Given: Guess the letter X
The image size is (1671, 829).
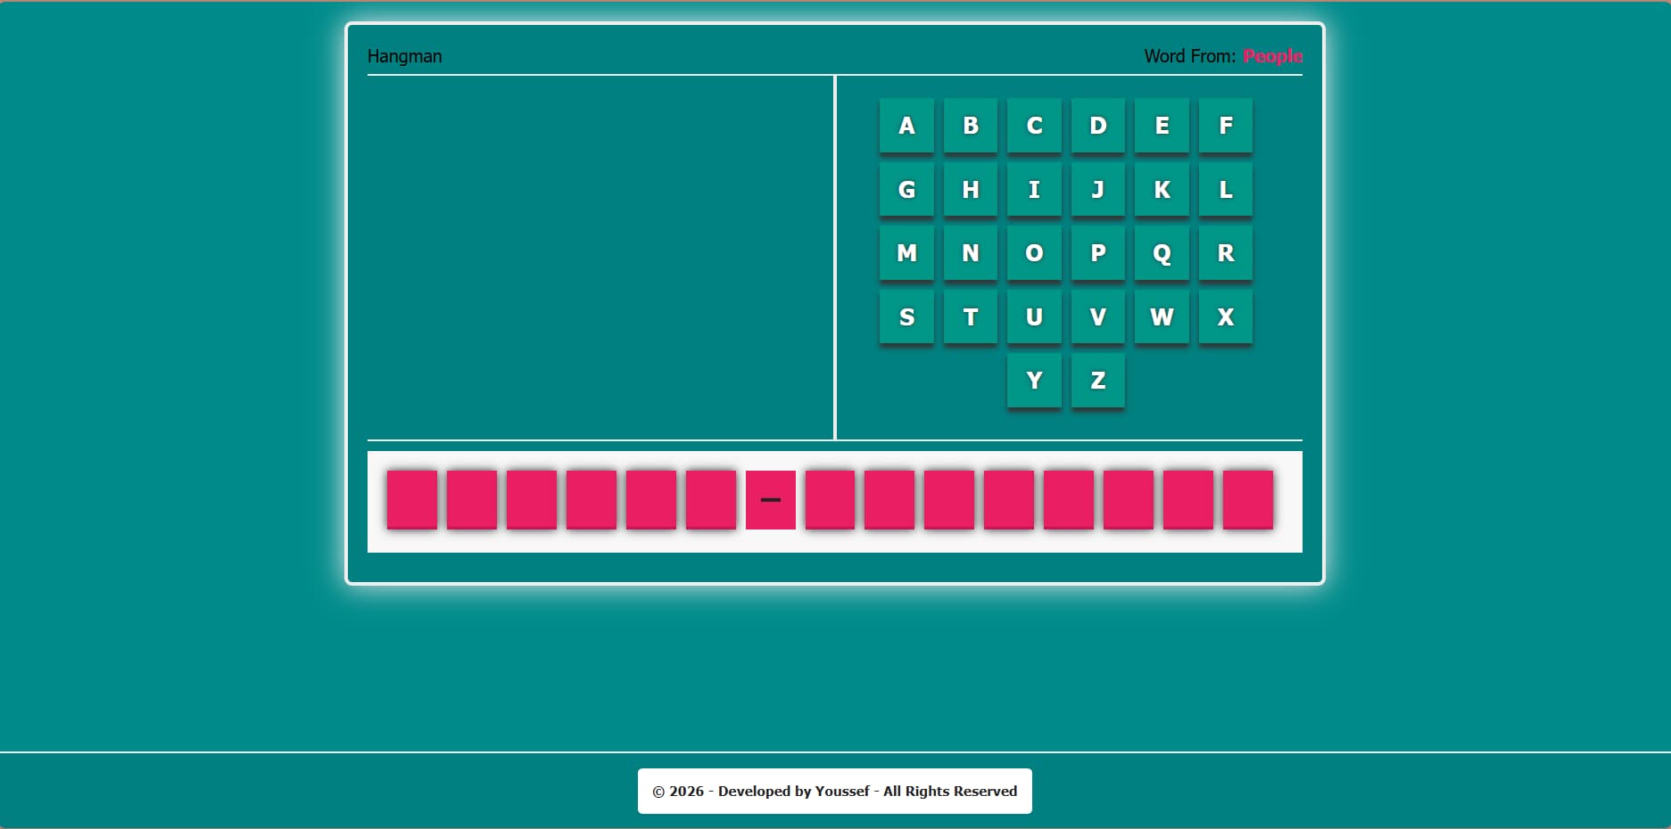Looking at the screenshot, I should tap(1225, 316).
